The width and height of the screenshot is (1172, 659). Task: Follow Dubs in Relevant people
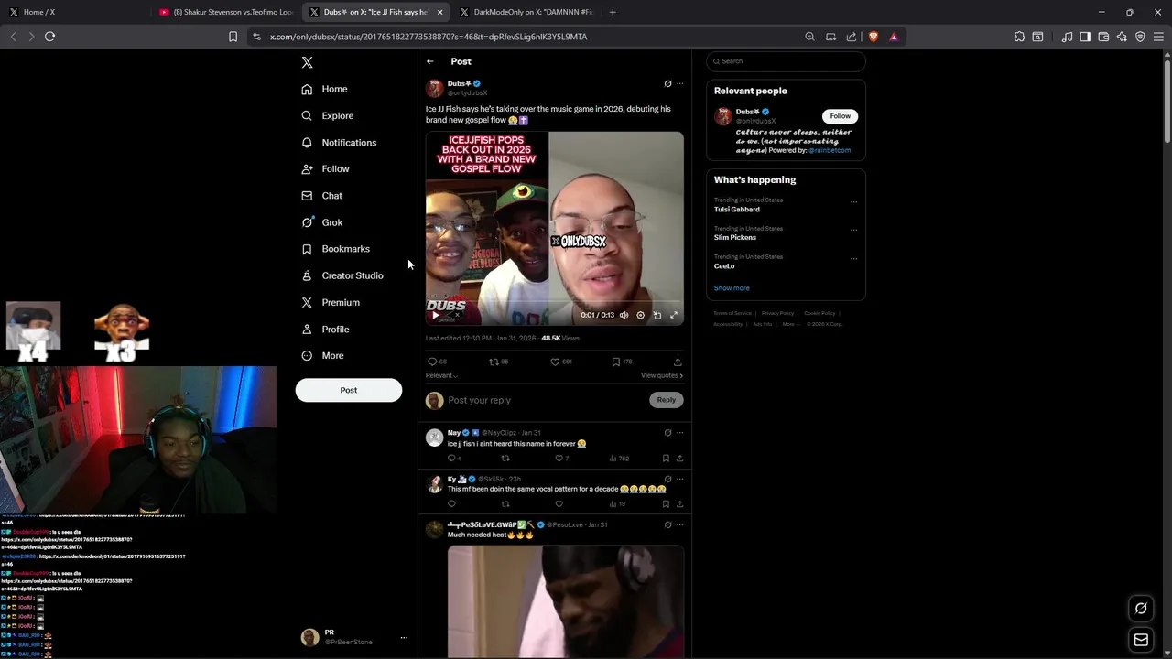tap(840, 116)
